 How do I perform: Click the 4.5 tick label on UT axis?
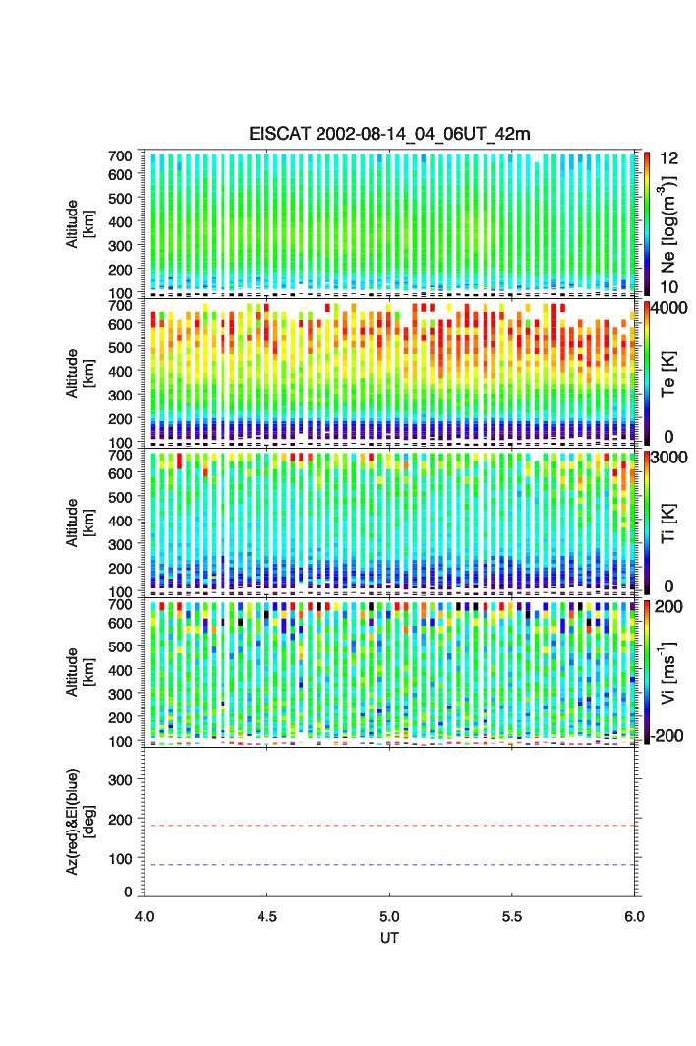tap(266, 915)
